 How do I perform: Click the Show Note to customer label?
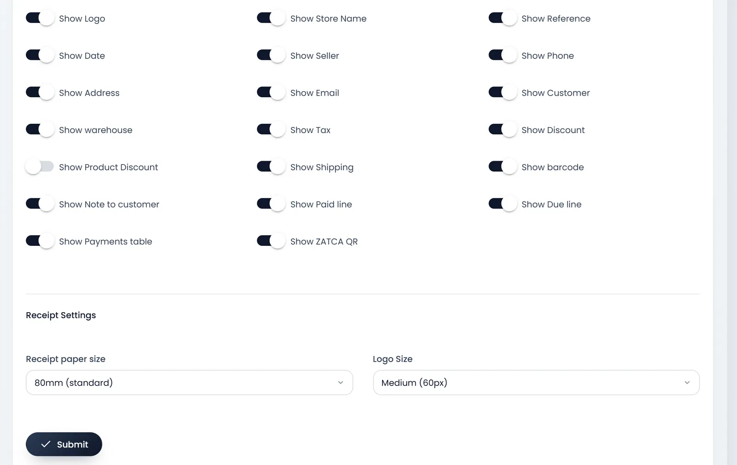[x=109, y=204]
